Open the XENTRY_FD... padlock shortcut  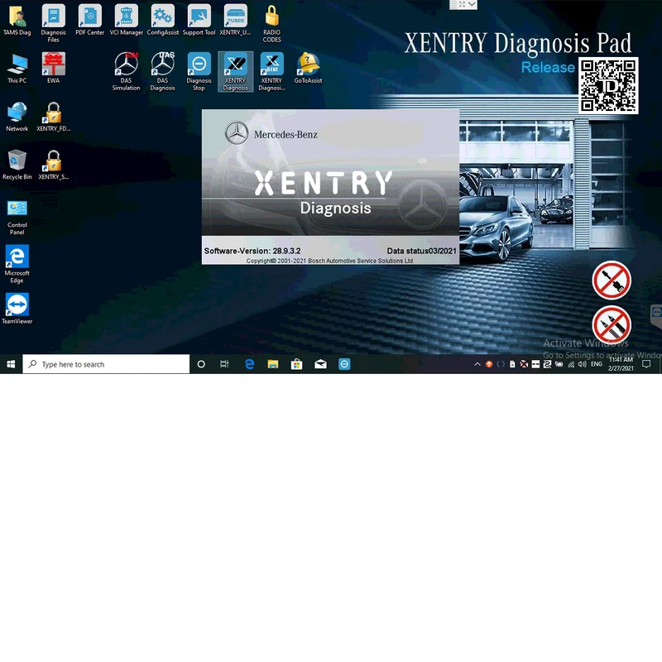tap(53, 117)
